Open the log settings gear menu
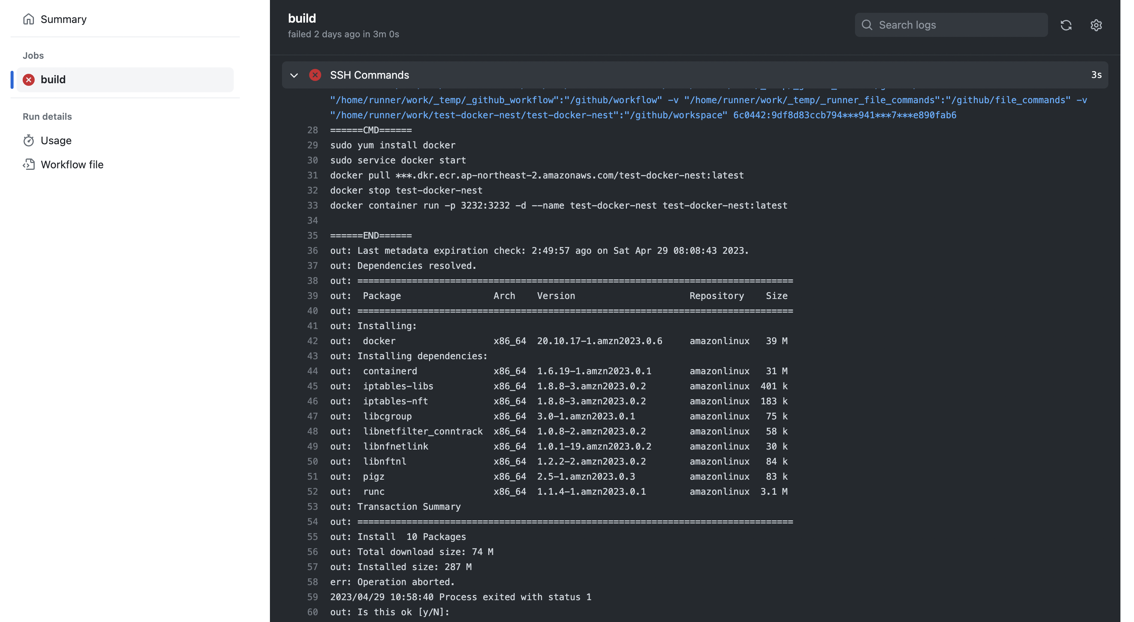The width and height of the screenshot is (1134, 622). 1096,25
